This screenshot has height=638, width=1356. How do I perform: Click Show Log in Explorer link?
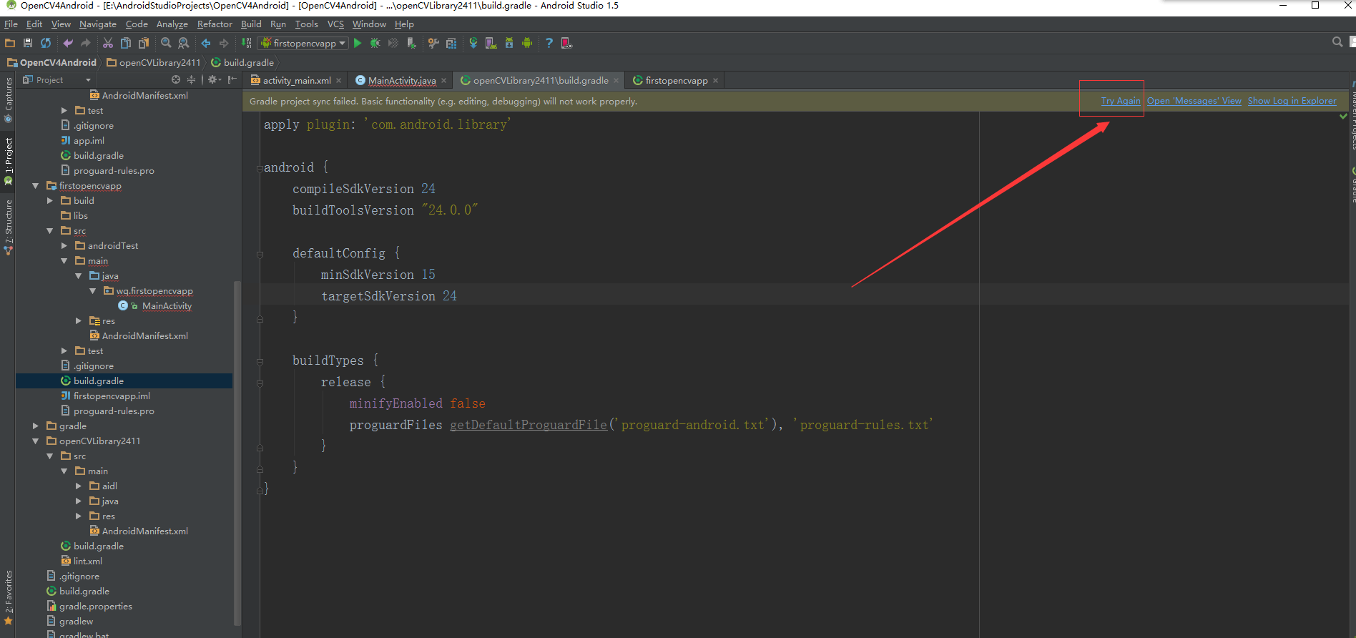pos(1292,101)
